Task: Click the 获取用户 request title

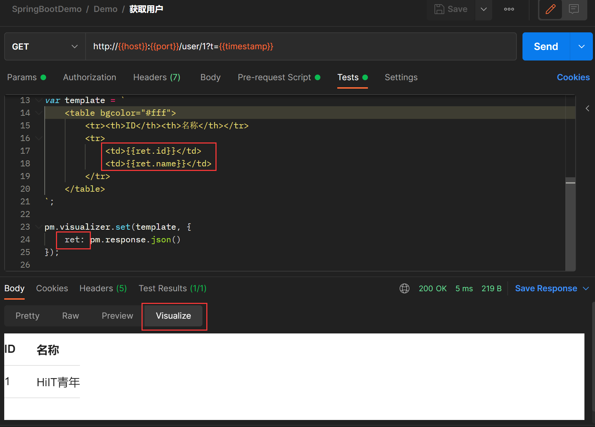Action: pos(146,9)
